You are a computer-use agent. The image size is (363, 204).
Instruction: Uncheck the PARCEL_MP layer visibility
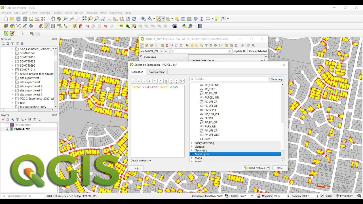(7, 129)
